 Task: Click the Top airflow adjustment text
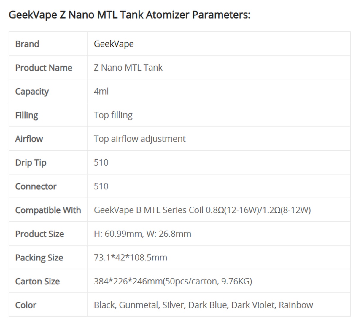140,139
